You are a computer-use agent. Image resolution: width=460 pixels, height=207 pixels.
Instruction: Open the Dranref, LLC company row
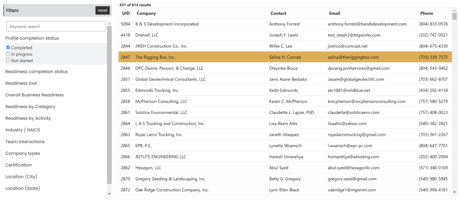click(147, 35)
